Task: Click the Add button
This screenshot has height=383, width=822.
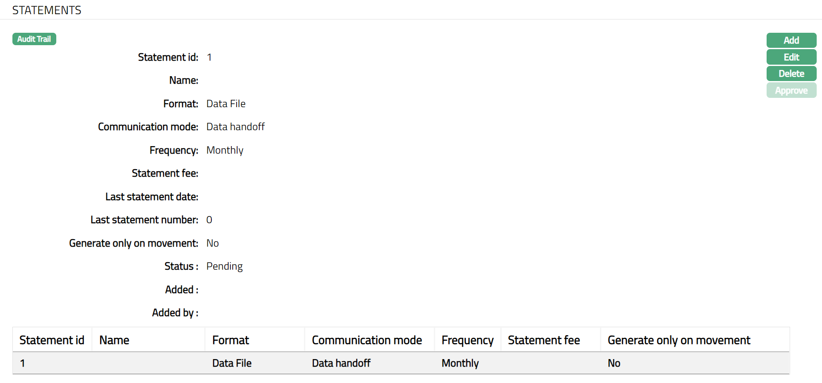Action: [791, 40]
